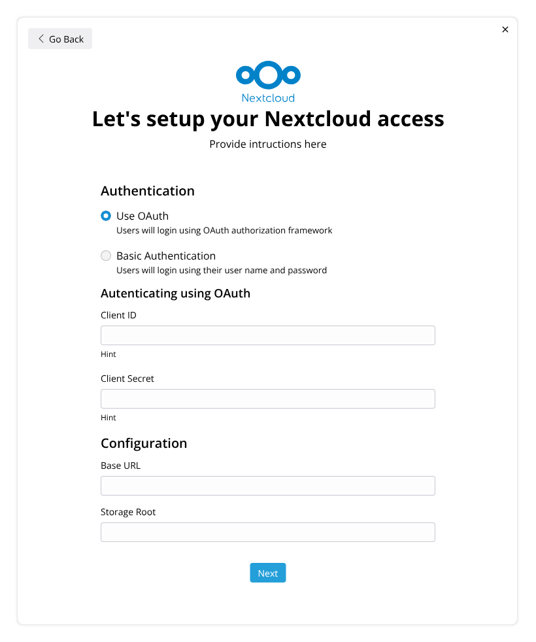Image resolution: width=536 pixels, height=642 pixels.
Task: Click into the Base URL field
Action: pyautogui.click(x=268, y=486)
